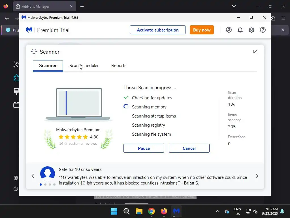The image size is (290, 218).
Task: Close the Add-ons Manager Firefox tab
Action: tap(71, 7)
